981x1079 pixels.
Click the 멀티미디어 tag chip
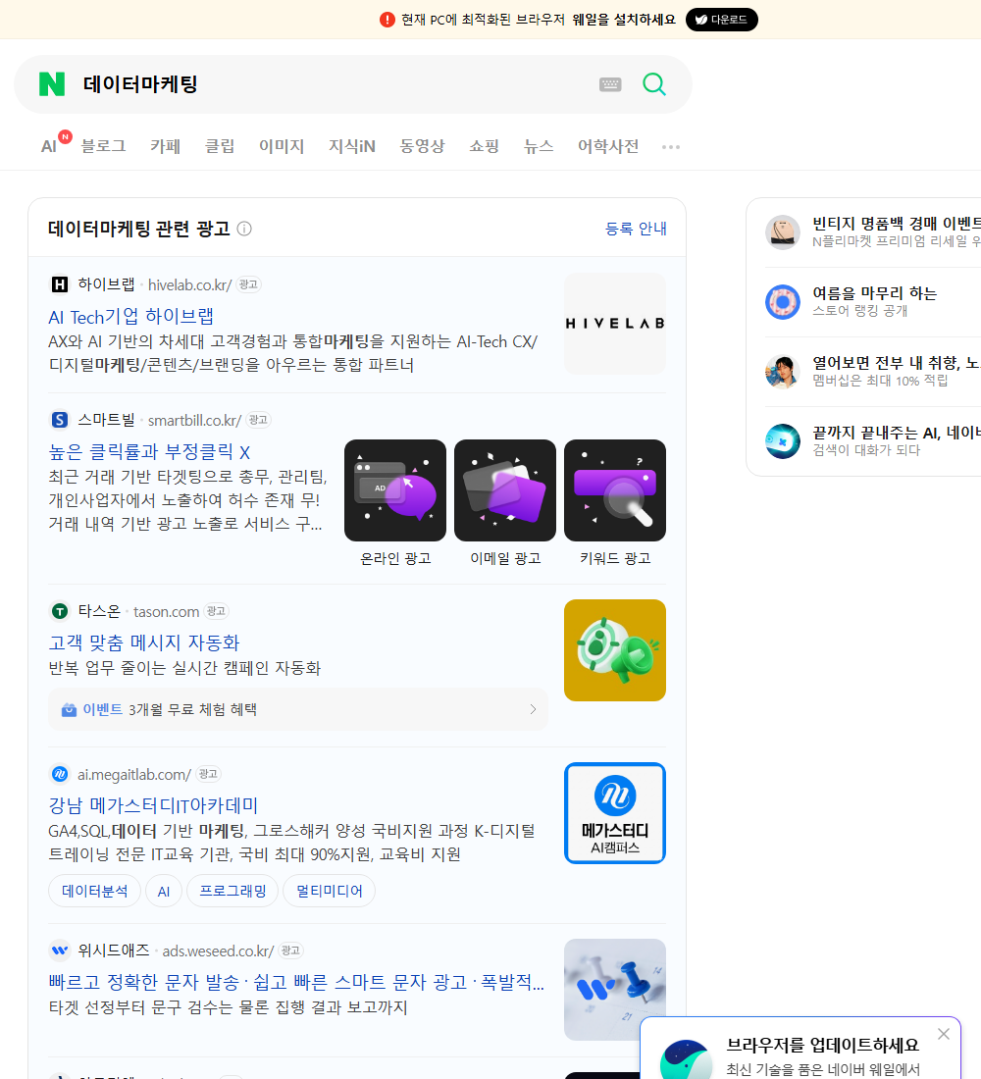(x=329, y=891)
